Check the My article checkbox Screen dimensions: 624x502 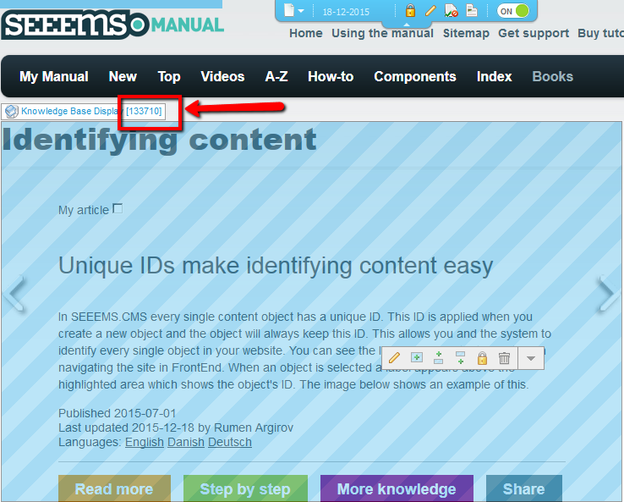[x=118, y=208]
